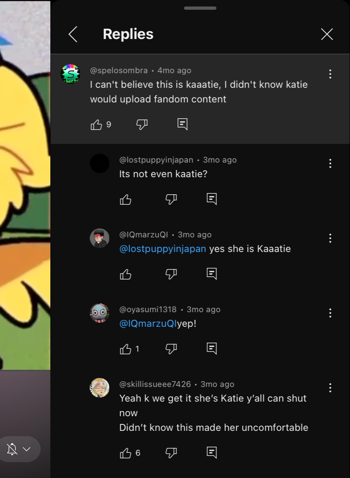Open three-dot menu on @oyasumi1318's reply

click(x=330, y=313)
